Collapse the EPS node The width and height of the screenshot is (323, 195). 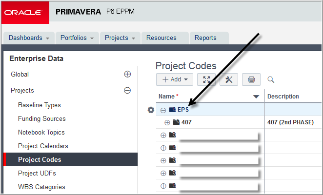(x=163, y=110)
